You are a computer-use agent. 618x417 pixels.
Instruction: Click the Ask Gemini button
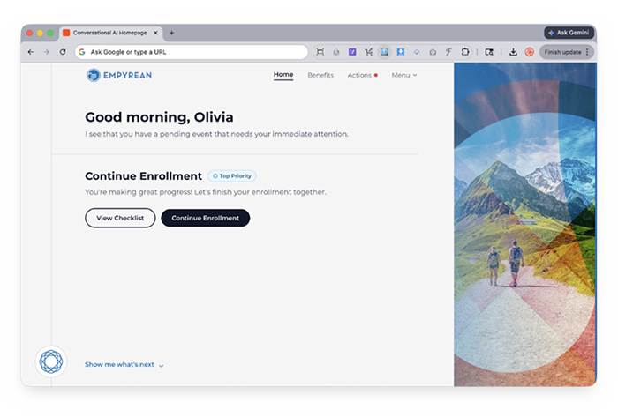(569, 33)
